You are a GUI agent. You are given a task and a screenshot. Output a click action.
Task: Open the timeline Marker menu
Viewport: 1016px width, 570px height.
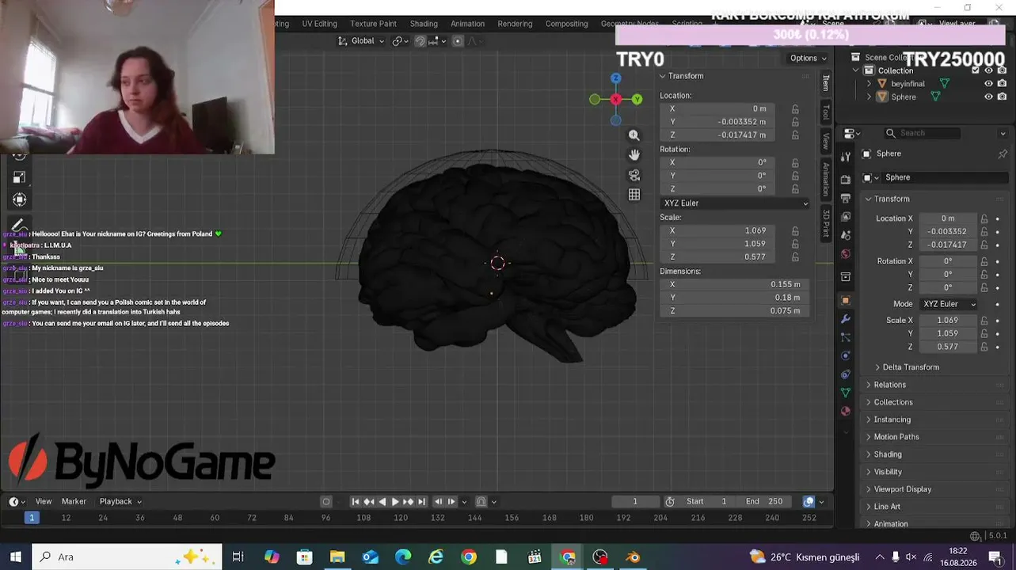(74, 501)
